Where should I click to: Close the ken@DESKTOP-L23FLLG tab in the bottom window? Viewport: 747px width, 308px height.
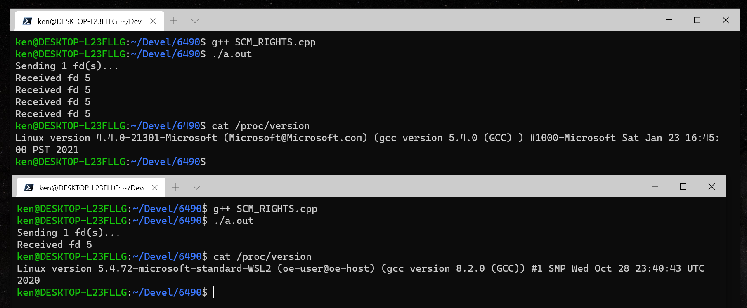pyautogui.click(x=154, y=187)
